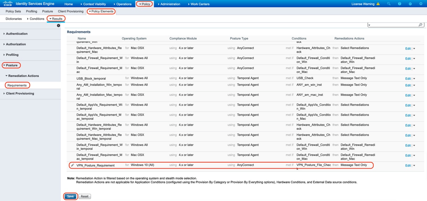This screenshot has height=201, width=427.
Task: Click the Compliance Module column header
Action: tap(183, 38)
